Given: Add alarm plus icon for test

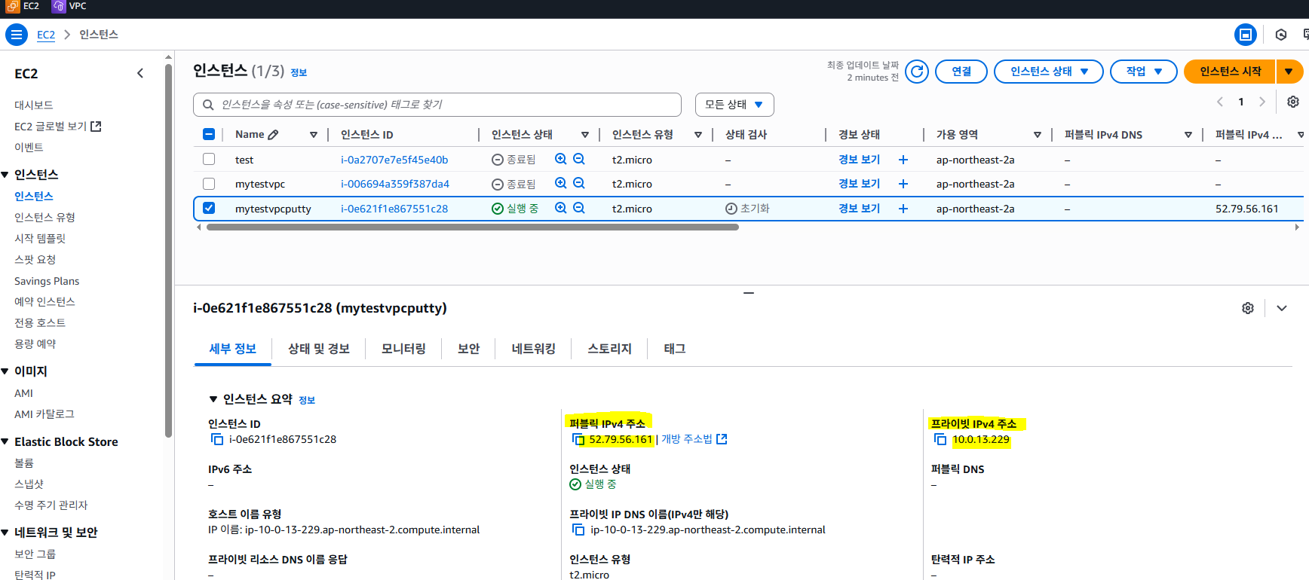Looking at the screenshot, I should click(903, 160).
